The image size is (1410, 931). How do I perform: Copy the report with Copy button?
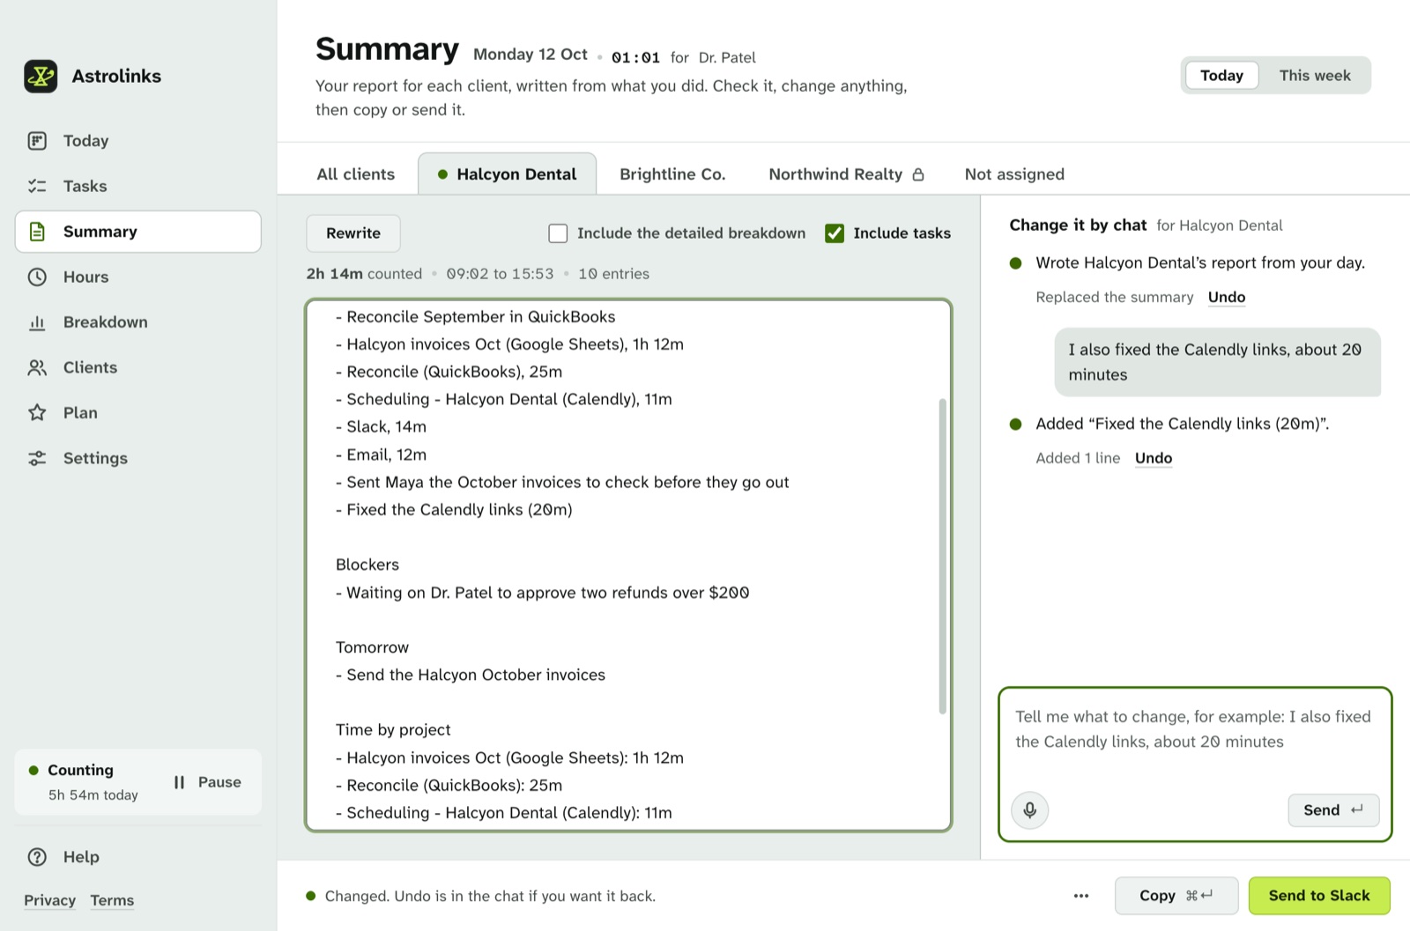pos(1176,896)
